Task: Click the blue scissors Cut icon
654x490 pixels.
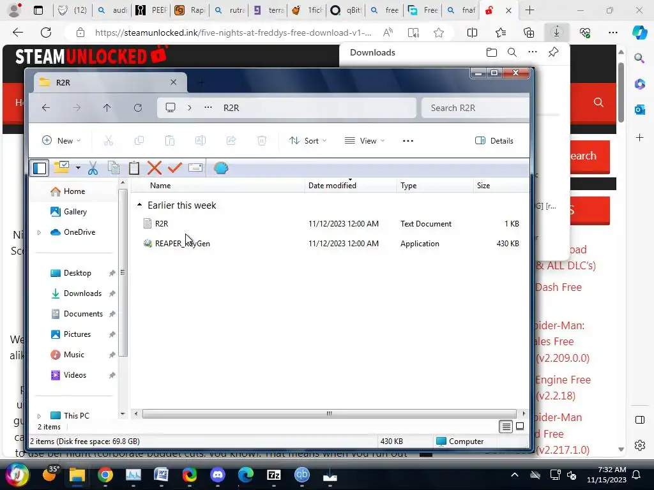Action: click(93, 168)
